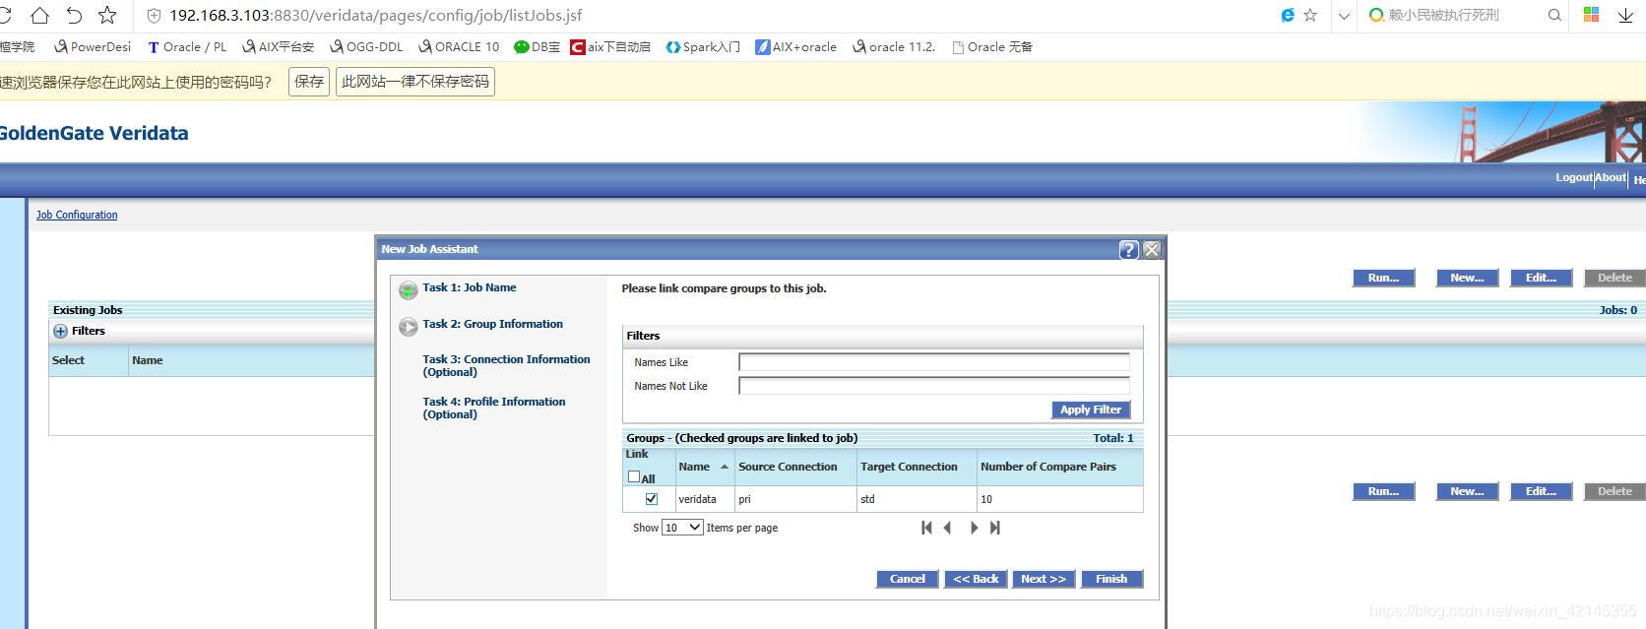Click the browser undo/back arrow icon

pyautogui.click(x=74, y=15)
